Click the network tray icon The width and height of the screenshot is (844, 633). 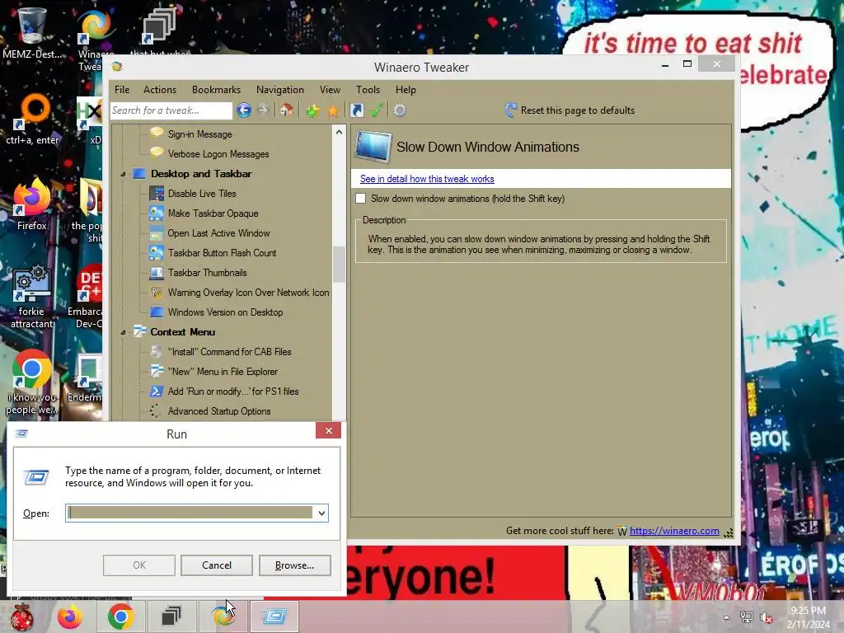point(747,617)
